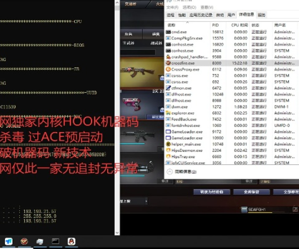The height and width of the screenshot is (249, 299).
Task: Sort processes by the CPU 时间 column header
Action: 239,25
